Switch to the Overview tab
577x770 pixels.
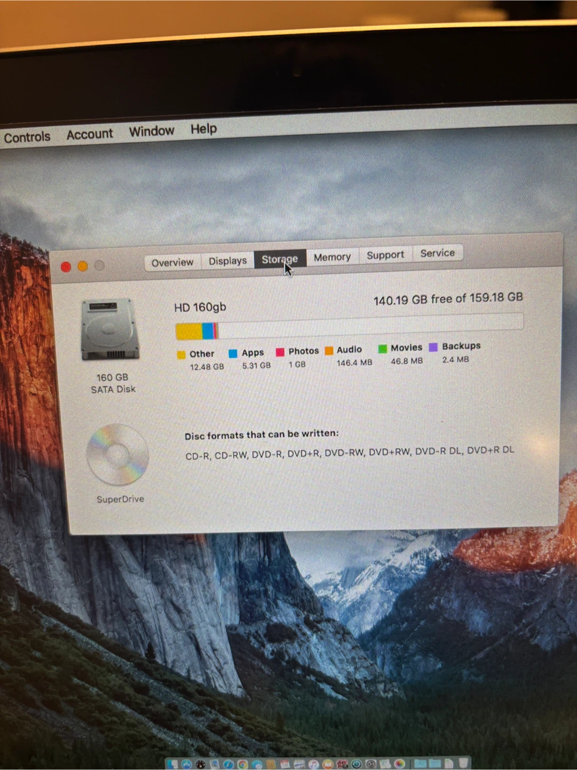coord(172,263)
